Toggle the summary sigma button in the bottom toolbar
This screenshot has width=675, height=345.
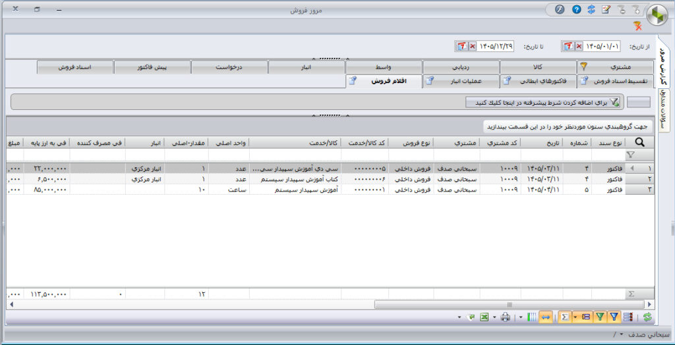(x=565, y=317)
